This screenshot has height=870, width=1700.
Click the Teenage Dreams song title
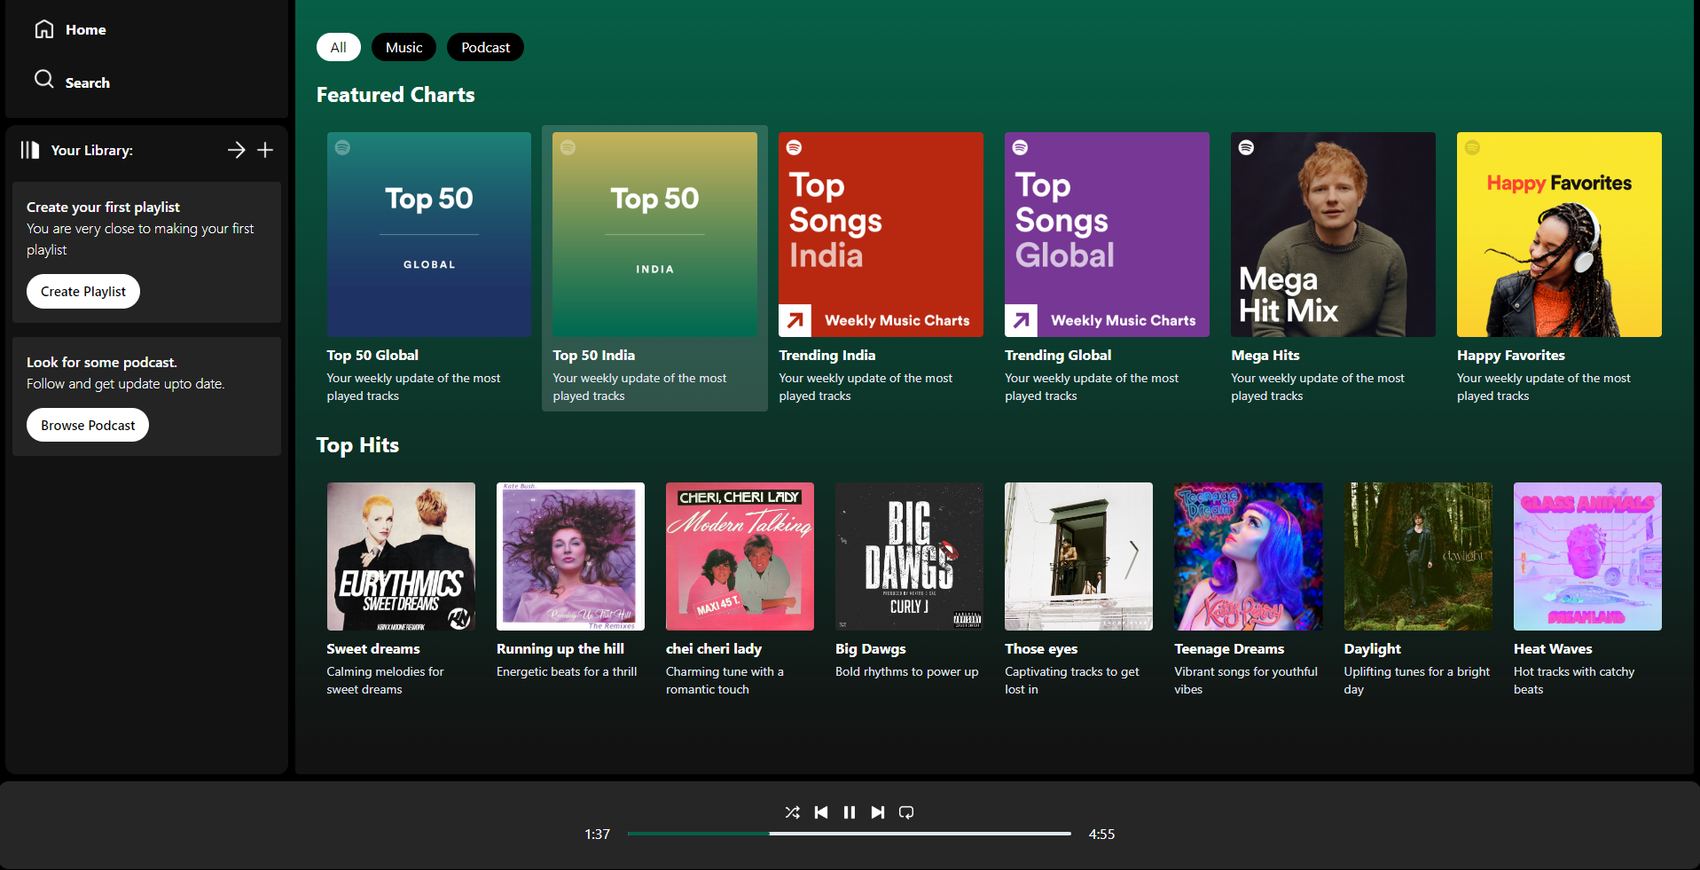click(1228, 648)
